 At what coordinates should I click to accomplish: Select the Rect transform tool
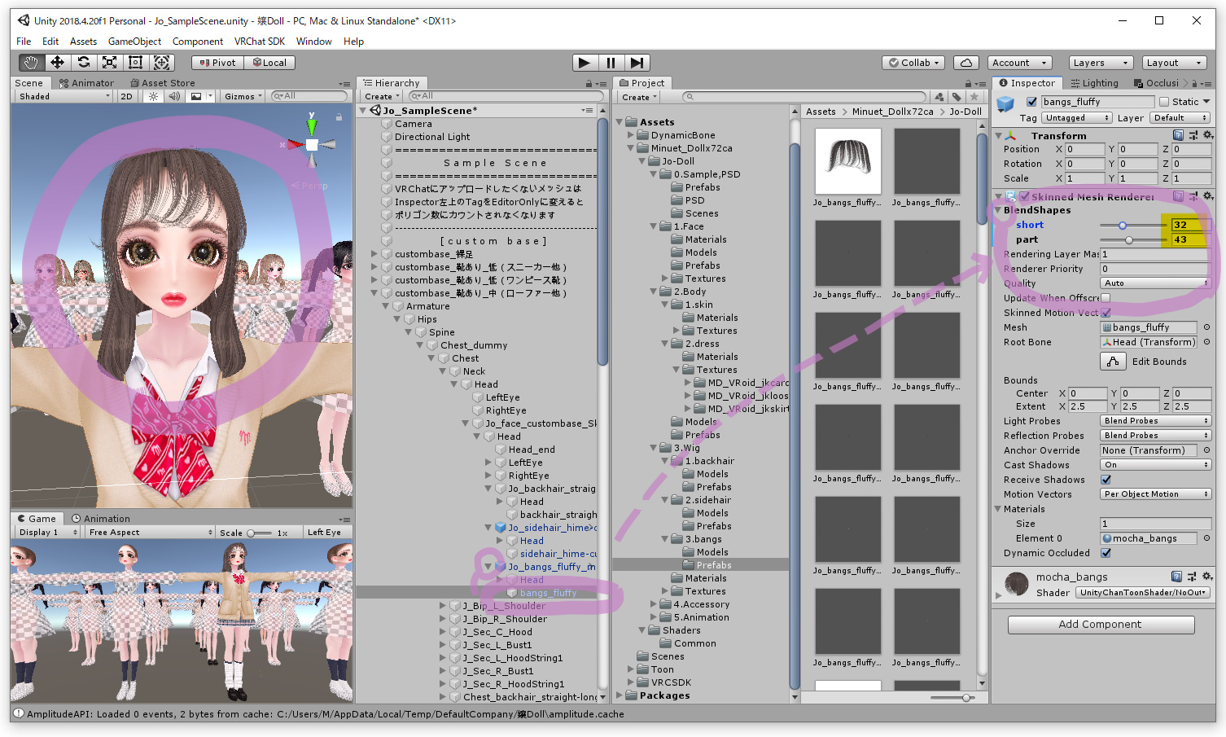pos(135,63)
